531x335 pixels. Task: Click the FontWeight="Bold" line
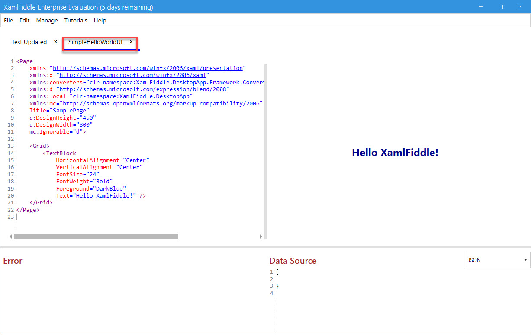click(x=84, y=181)
